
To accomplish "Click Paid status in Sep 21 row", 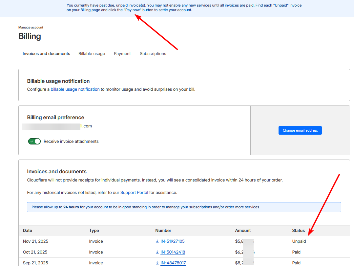I will click(296, 263).
